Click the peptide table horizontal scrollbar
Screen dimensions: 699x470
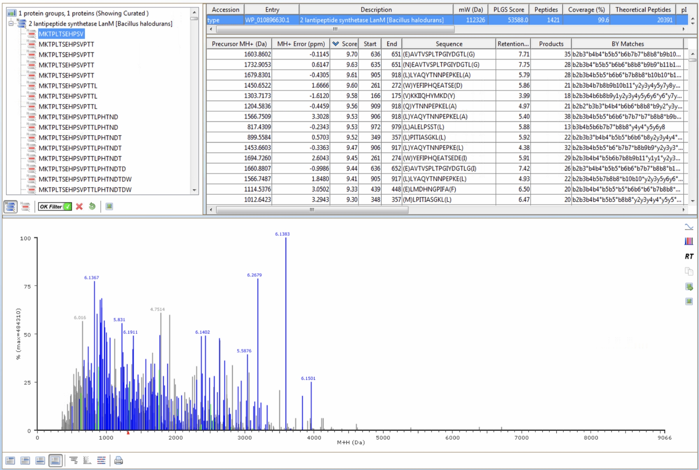point(312,210)
